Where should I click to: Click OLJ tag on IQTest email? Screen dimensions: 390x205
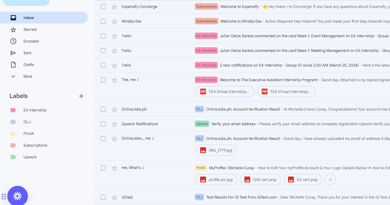point(199,197)
